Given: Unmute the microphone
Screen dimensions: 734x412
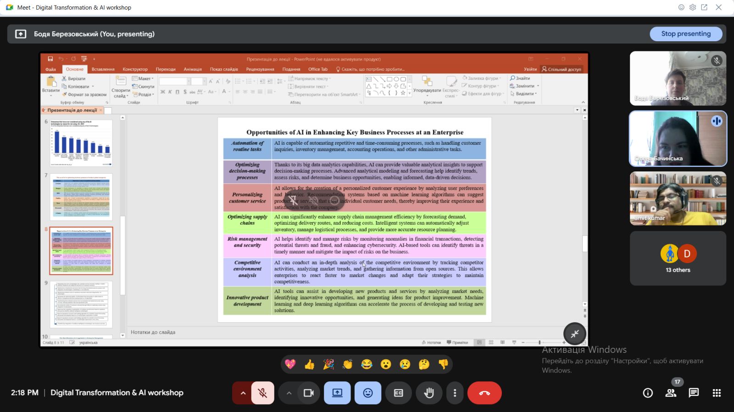Looking at the screenshot, I should click(x=262, y=393).
